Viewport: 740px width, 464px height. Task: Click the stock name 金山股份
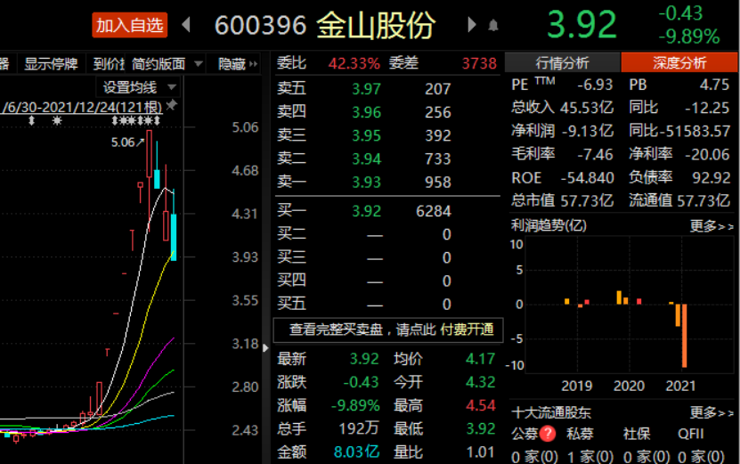[x=376, y=25]
